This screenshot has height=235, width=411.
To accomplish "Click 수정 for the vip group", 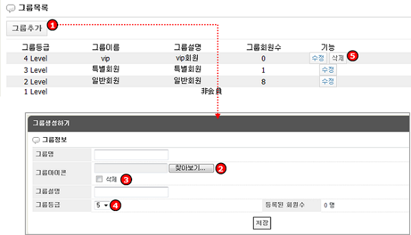I will [318, 58].
